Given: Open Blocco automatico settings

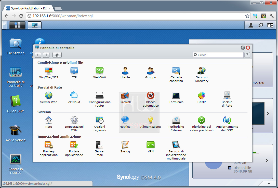Looking at the screenshot, I should (x=151, y=99).
